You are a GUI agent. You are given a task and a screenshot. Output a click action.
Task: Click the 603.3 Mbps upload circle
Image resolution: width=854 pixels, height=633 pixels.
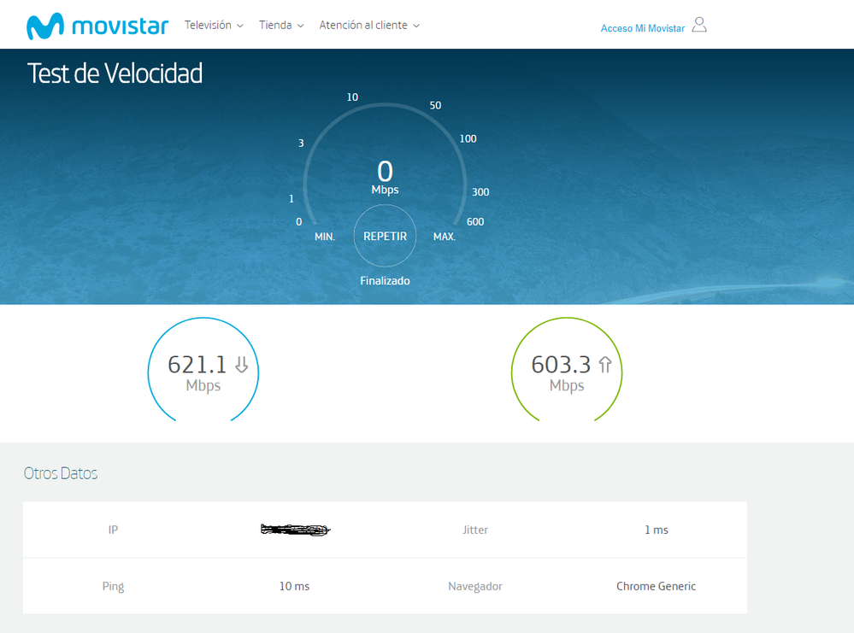(x=567, y=372)
